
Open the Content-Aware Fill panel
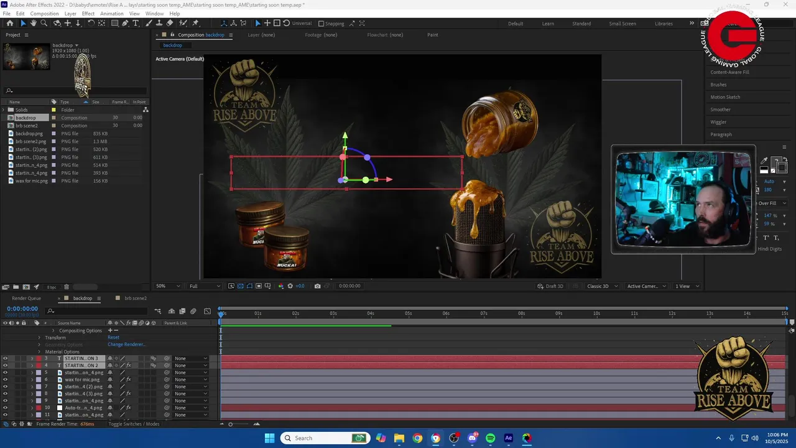pos(729,72)
